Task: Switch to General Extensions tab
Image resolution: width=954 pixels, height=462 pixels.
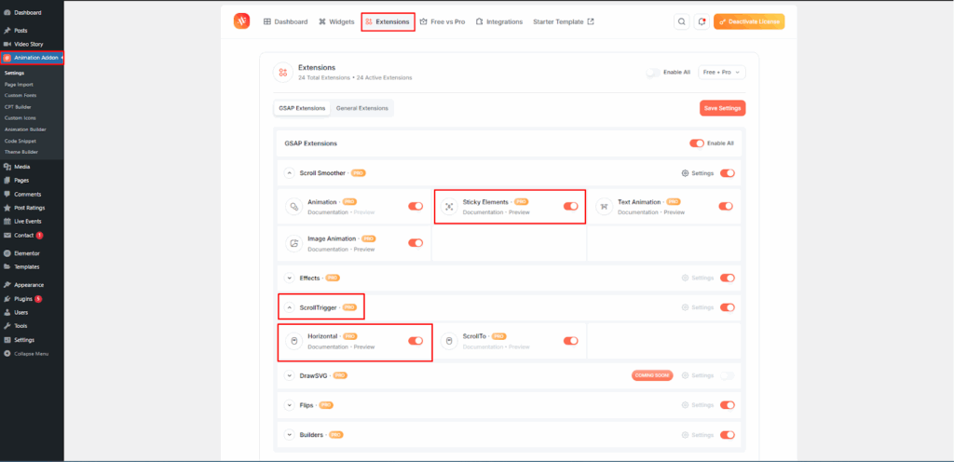Action: coord(361,108)
